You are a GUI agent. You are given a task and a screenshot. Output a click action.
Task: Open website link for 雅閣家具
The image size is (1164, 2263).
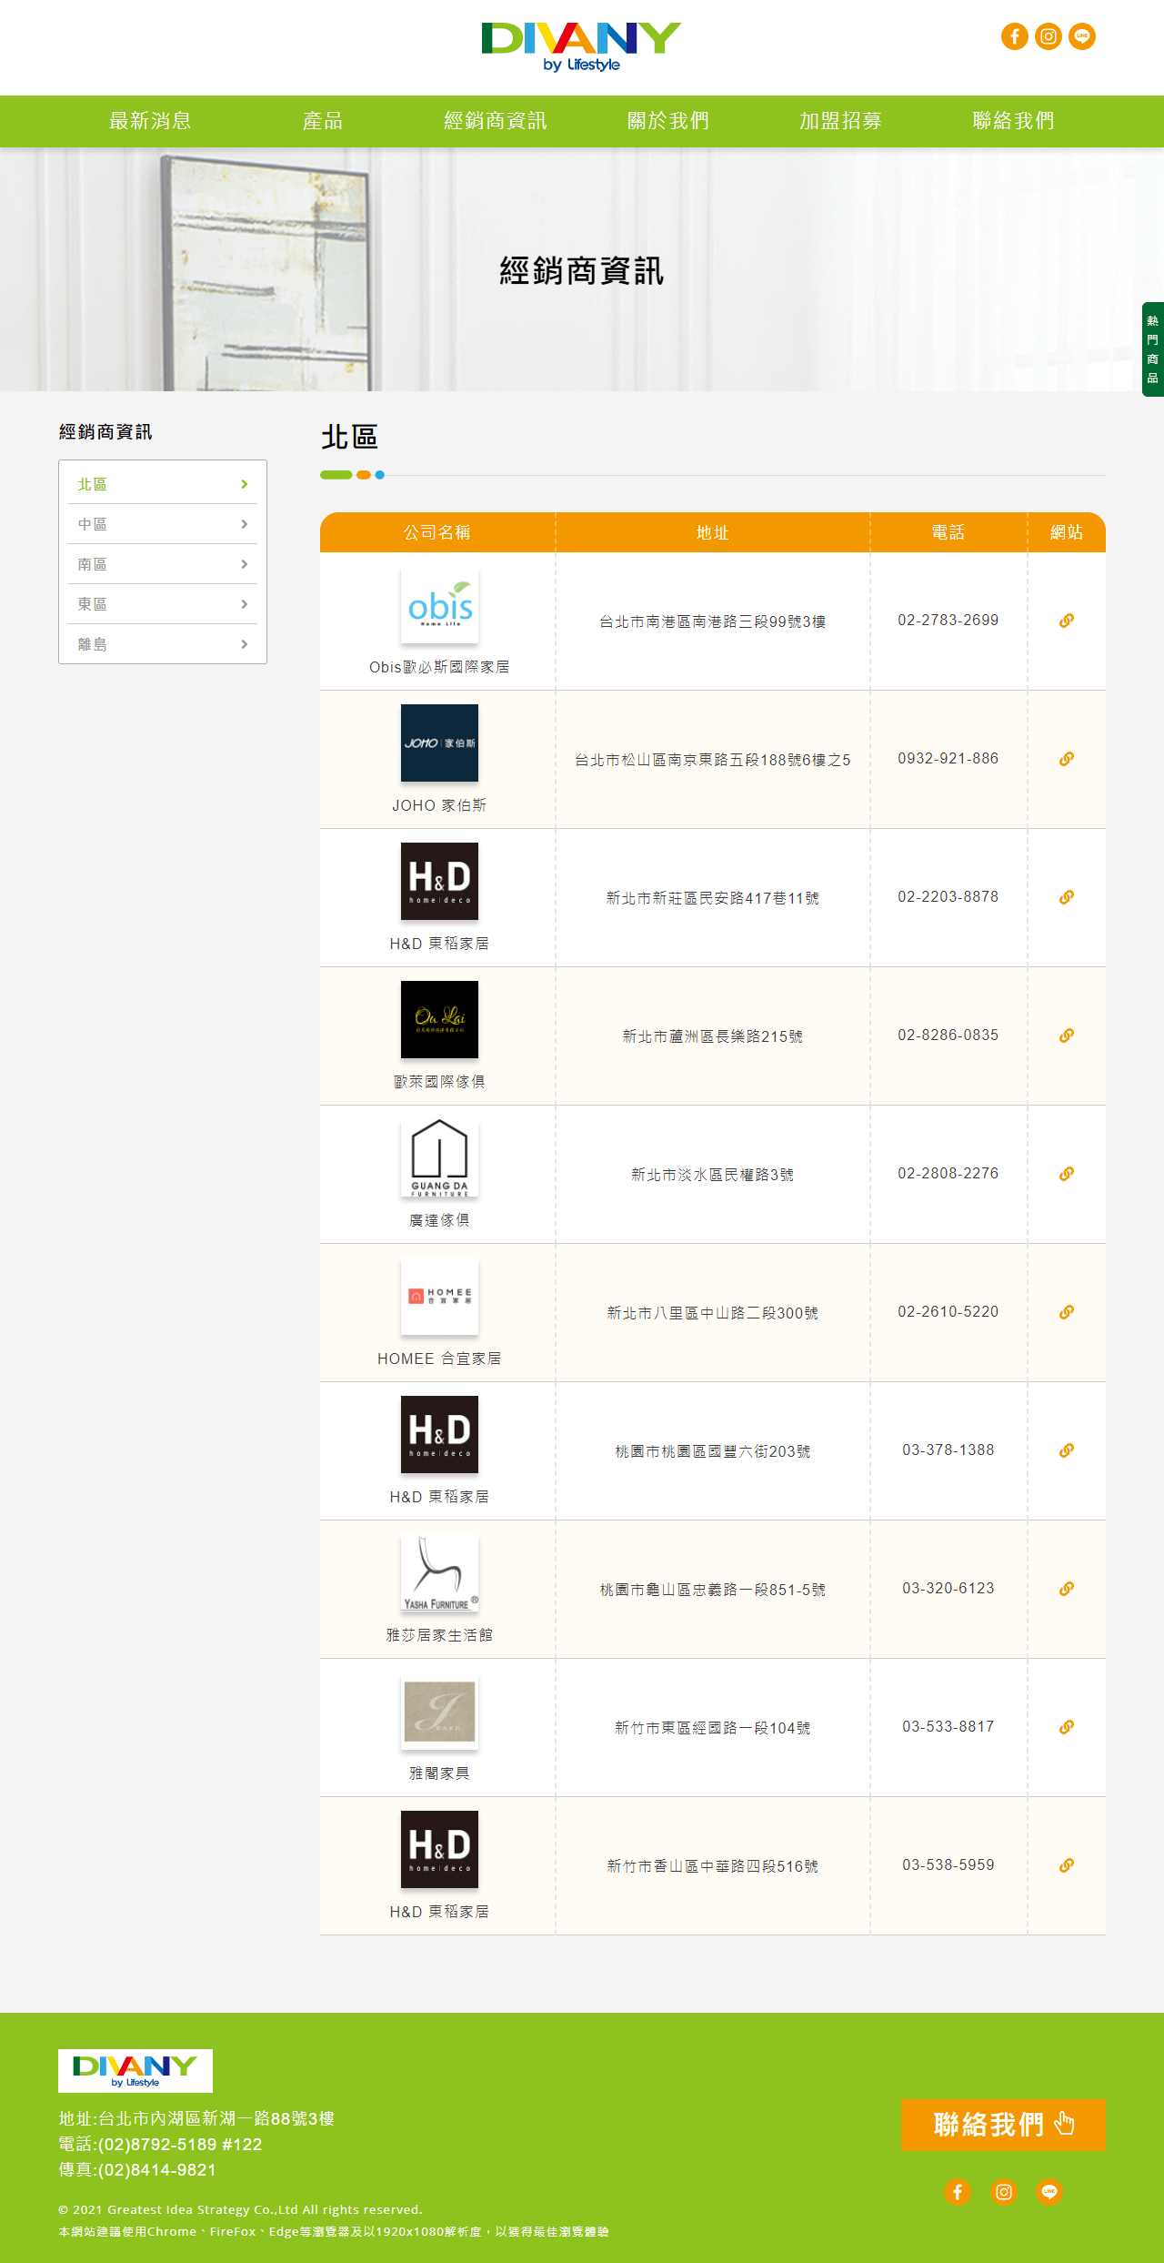(x=1067, y=1727)
